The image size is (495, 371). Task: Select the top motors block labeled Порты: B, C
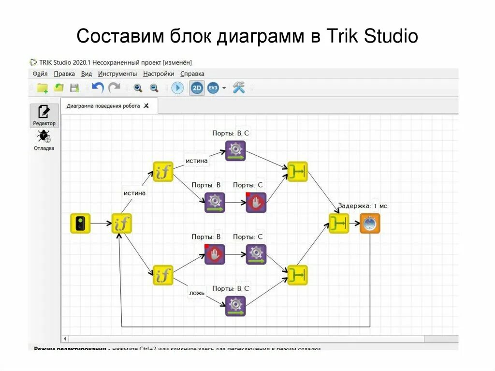point(235,151)
